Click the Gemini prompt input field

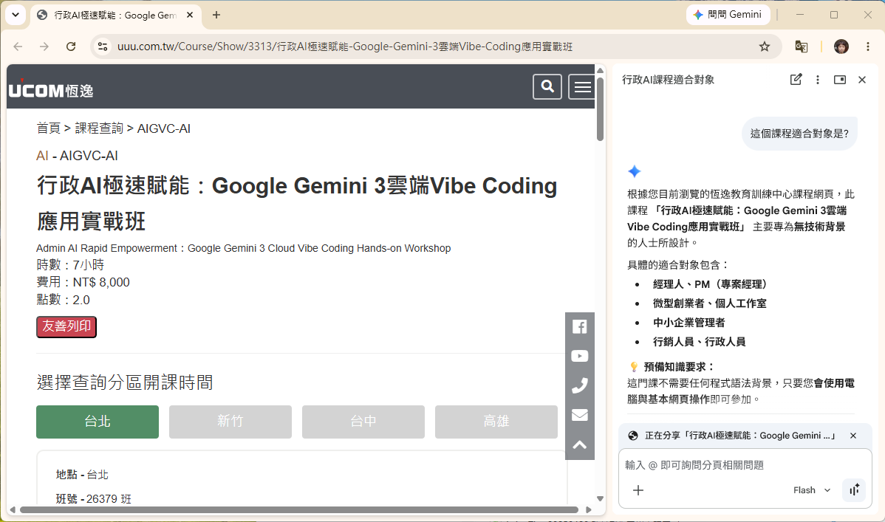(745, 465)
